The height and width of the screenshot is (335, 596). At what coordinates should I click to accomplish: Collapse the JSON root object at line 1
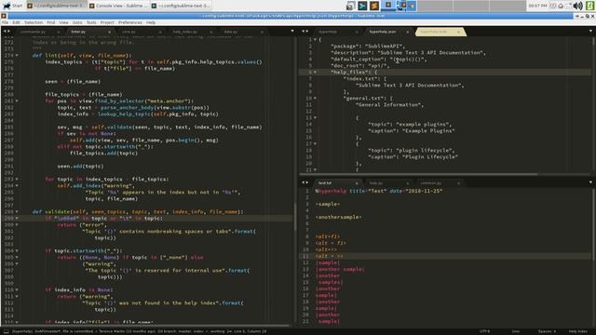[315, 39]
